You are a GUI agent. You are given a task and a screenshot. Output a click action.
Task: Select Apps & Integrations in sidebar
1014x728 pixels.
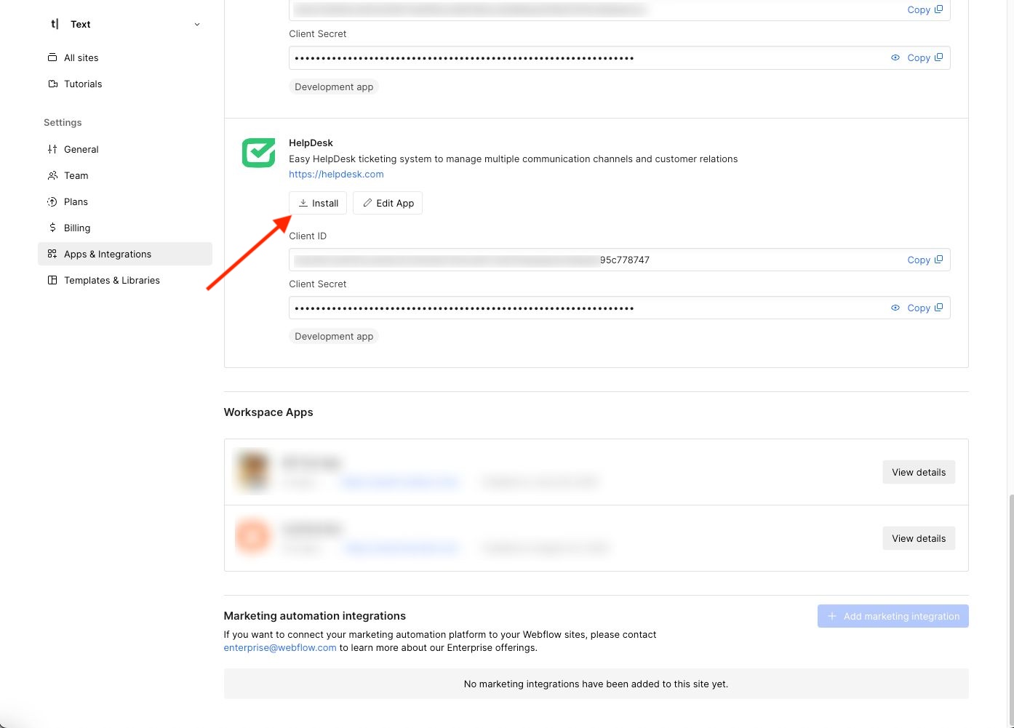click(x=125, y=254)
